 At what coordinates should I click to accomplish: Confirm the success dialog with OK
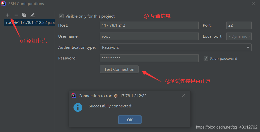click(130, 120)
